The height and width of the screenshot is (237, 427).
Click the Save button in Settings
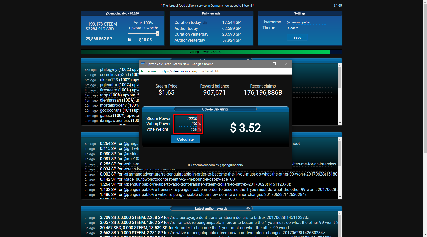[297, 37]
